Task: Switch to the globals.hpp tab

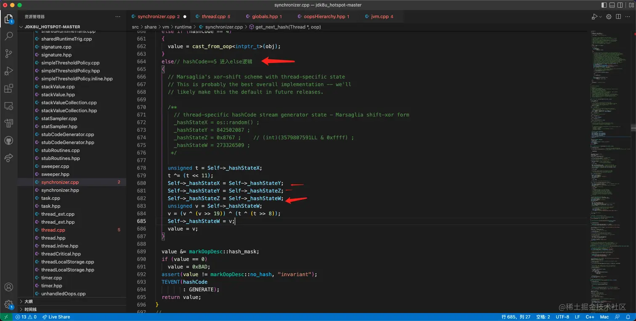Action: click(x=267, y=16)
